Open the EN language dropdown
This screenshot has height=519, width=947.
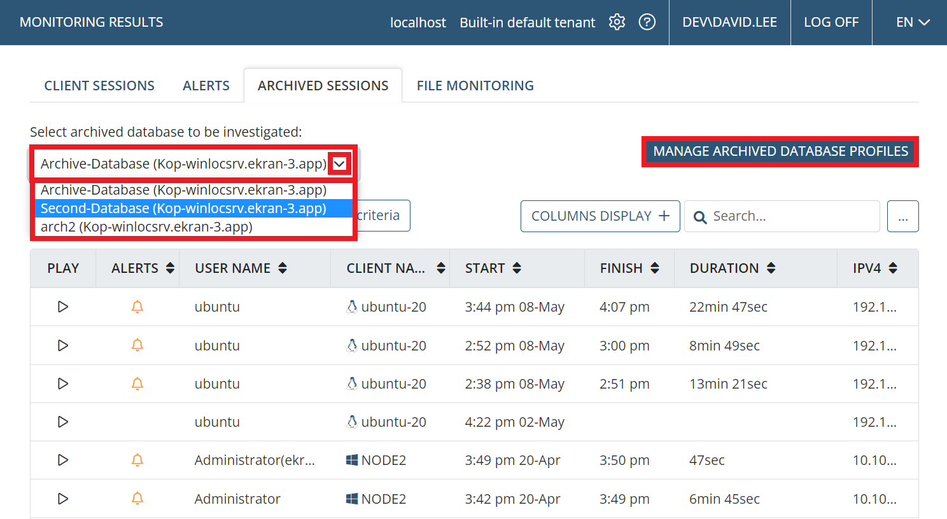click(x=913, y=22)
